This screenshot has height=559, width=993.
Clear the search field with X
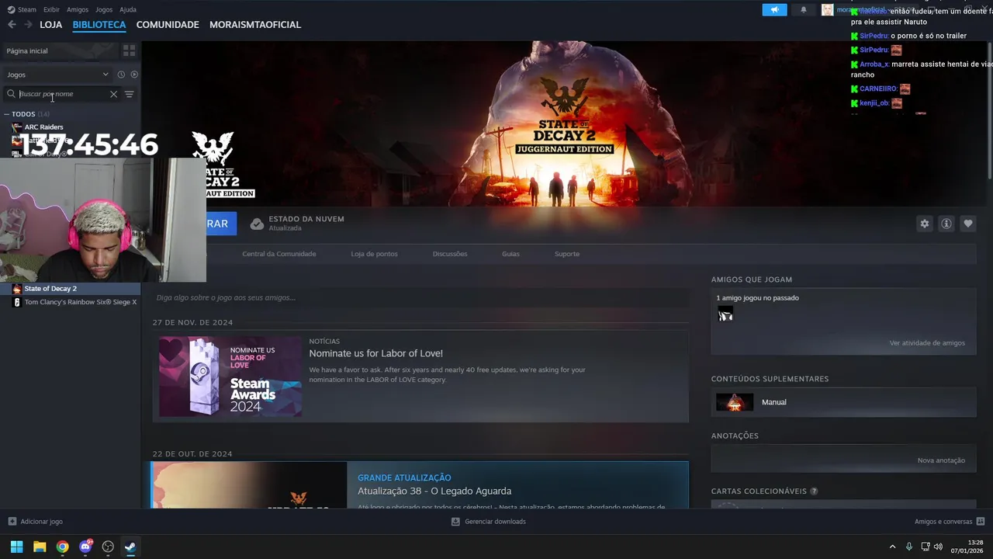click(113, 94)
